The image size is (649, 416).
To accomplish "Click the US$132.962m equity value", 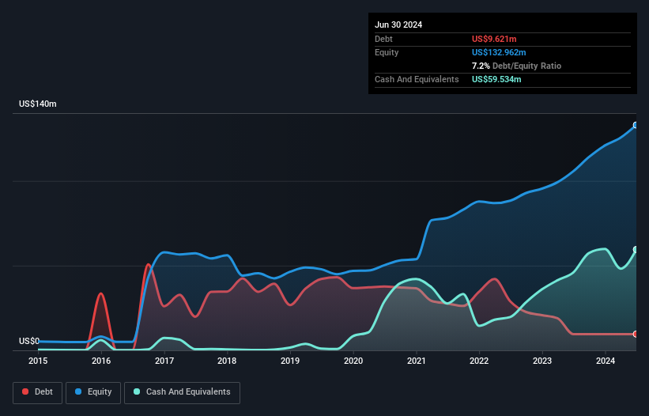I will [499, 52].
